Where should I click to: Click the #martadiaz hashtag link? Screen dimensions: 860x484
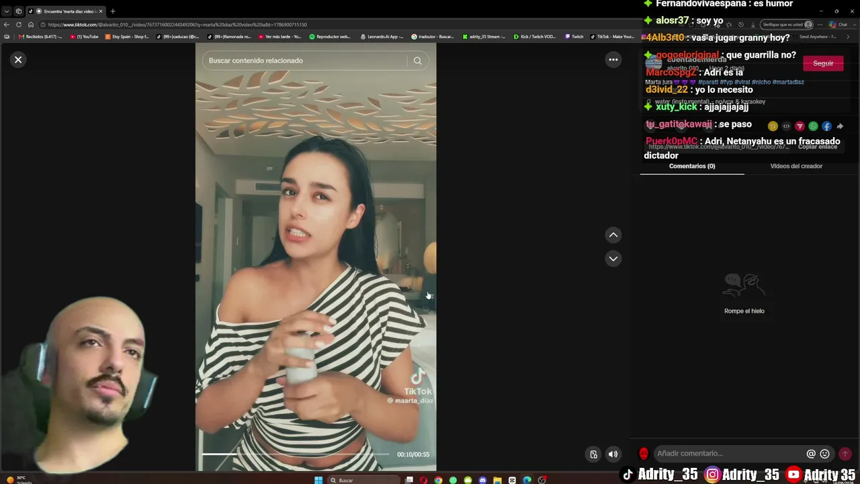point(788,82)
